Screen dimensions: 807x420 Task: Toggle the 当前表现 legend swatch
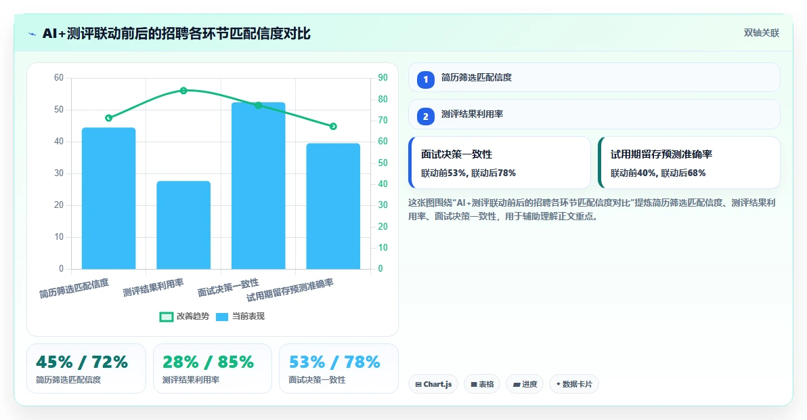pyautogui.click(x=222, y=316)
